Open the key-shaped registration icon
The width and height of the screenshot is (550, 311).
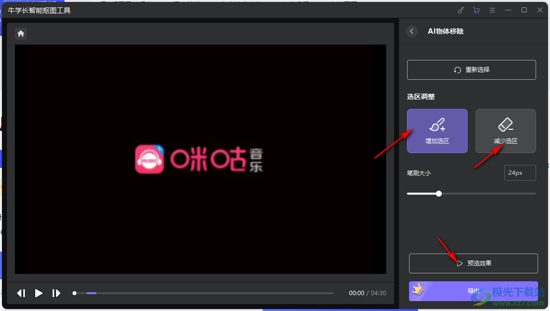click(x=461, y=10)
